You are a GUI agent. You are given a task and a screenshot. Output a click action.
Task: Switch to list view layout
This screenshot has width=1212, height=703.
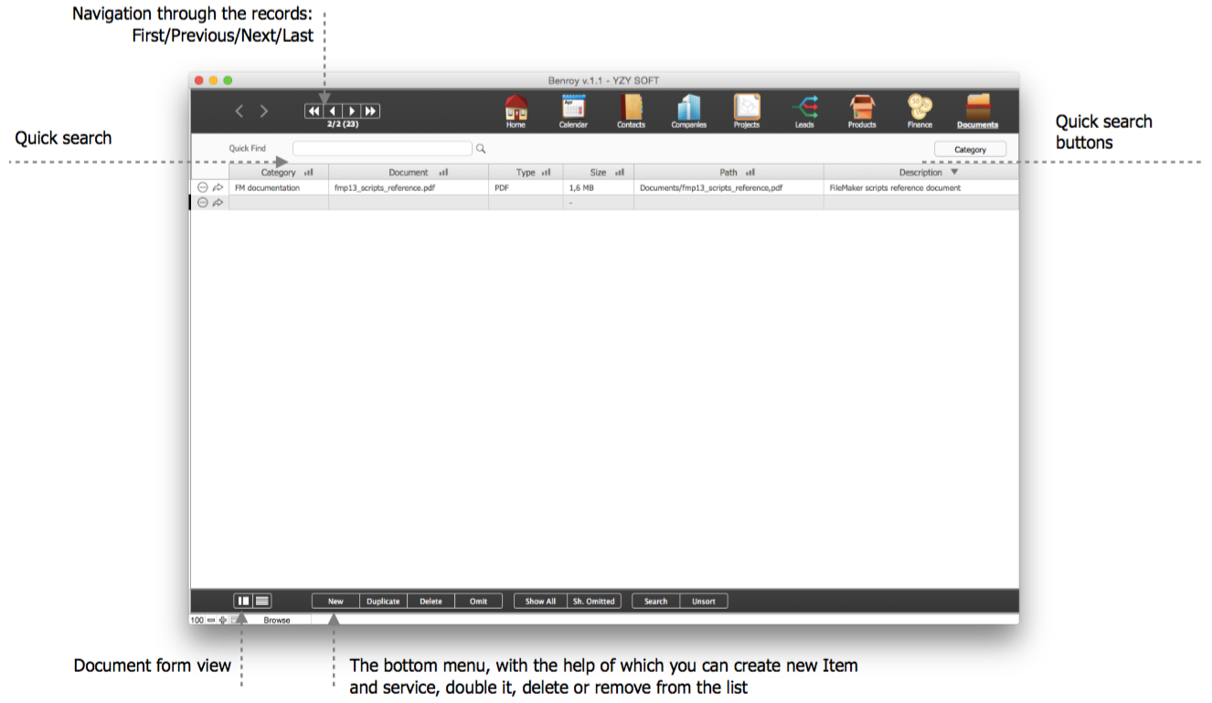(x=262, y=601)
